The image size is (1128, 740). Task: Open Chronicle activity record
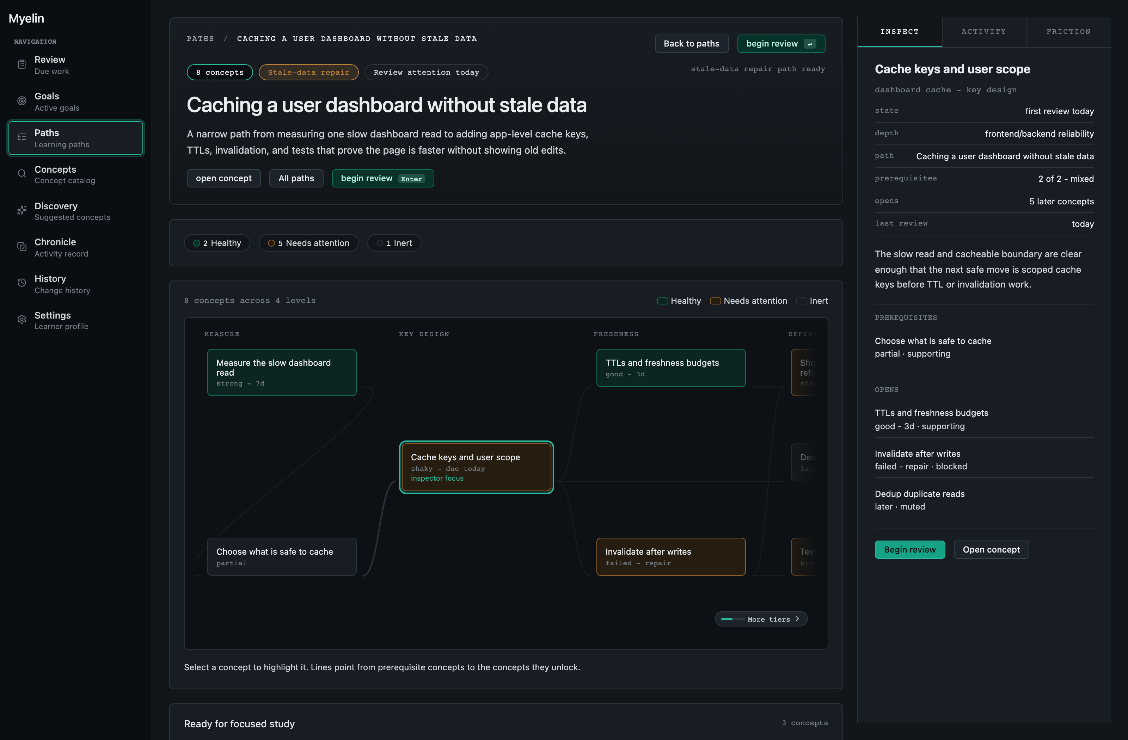[x=76, y=248]
